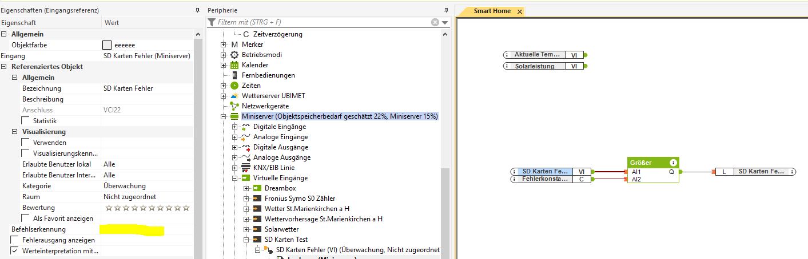808x259 pixels.
Task: Expand the Kalender tree node
Action: pyautogui.click(x=224, y=65)
